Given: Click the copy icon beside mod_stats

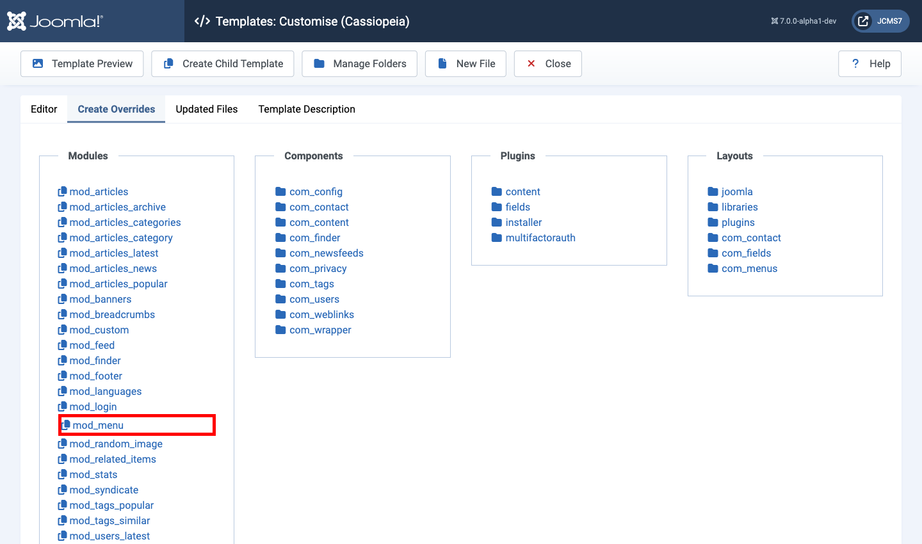Looking at the screenshot, I should (62, 474).
